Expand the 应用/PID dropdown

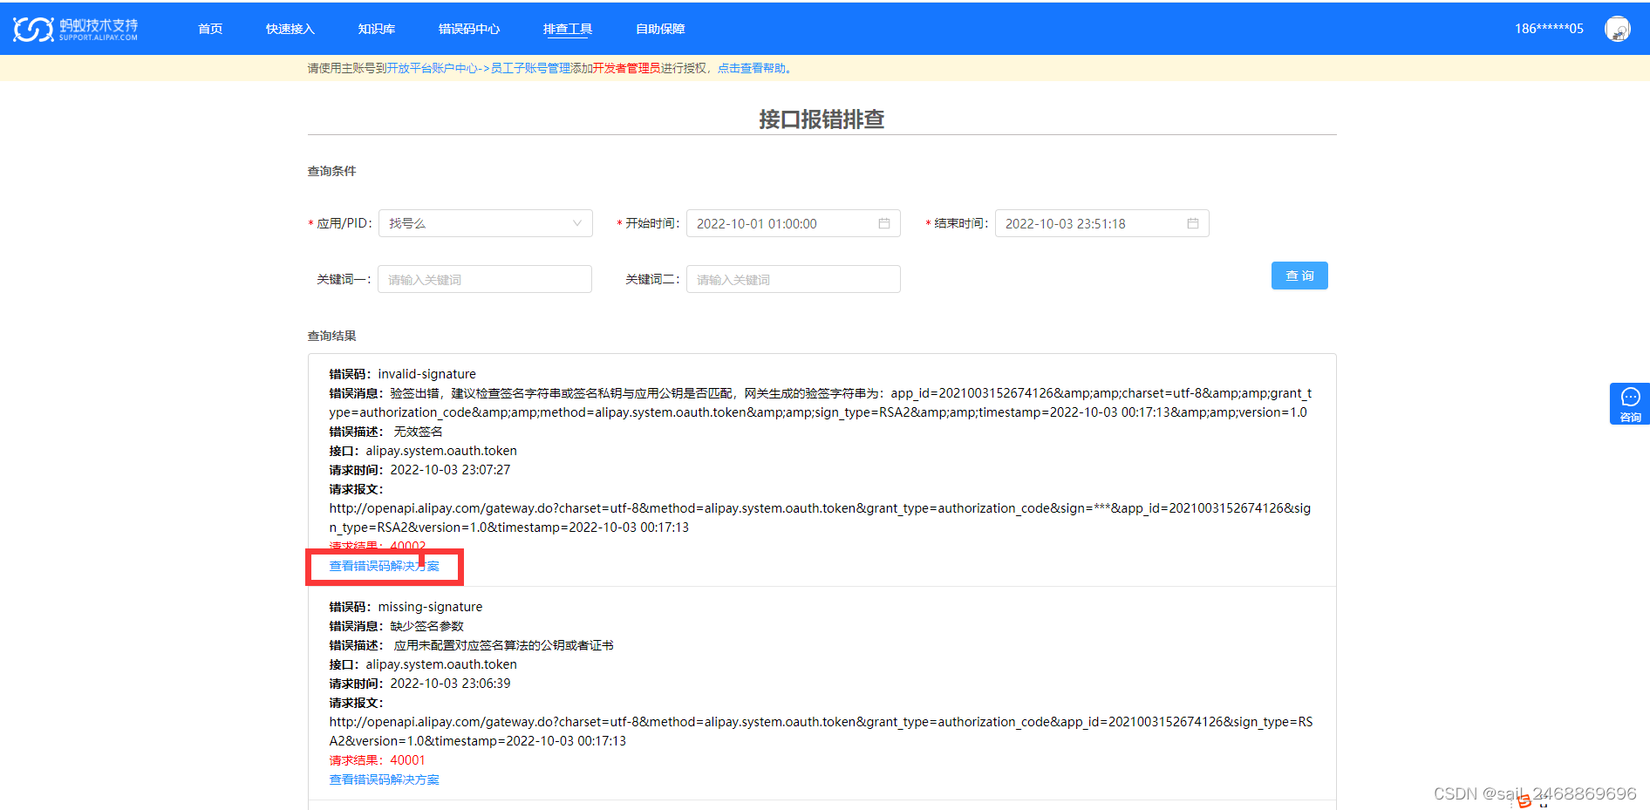pyautogui.click(x=486, y=223)
